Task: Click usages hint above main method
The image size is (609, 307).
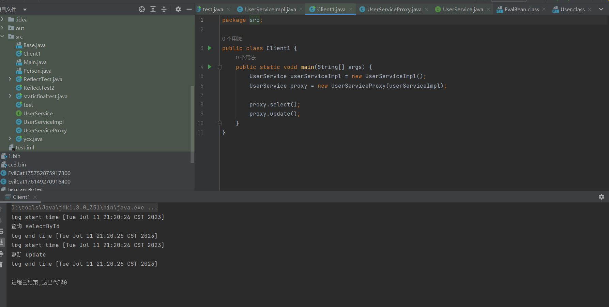Action: tap(246, 58)
